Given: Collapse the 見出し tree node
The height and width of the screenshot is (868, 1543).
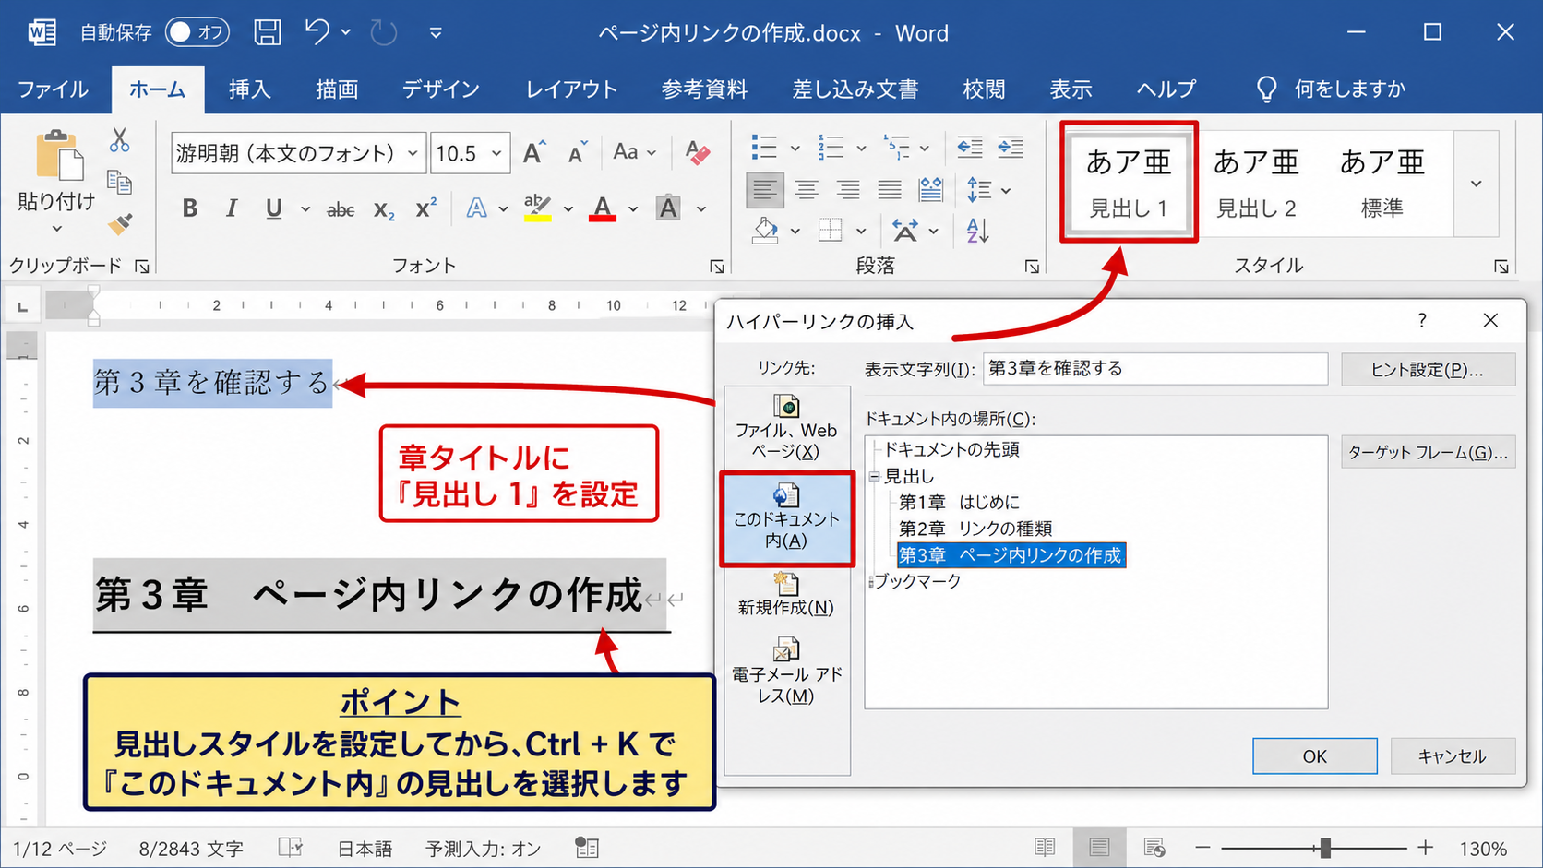Looking at the screenshot, I should 874,477.
